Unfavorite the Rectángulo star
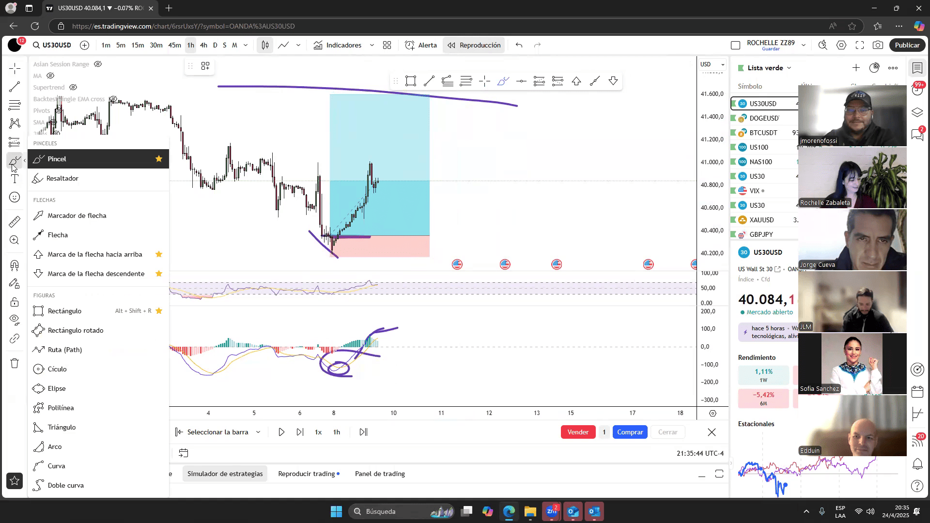Image resolution: width=930 pixels, height=523 pixels. pyautogui.click(x=159, y=311)
